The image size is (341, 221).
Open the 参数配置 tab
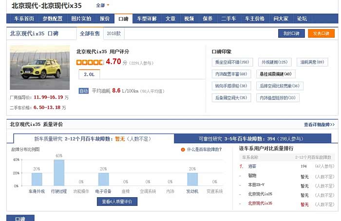click(x=53, y=18)
